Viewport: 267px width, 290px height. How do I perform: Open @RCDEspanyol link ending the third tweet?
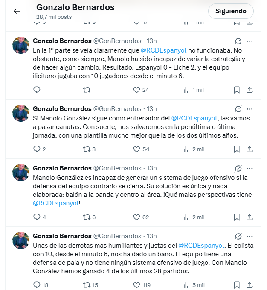56,203
